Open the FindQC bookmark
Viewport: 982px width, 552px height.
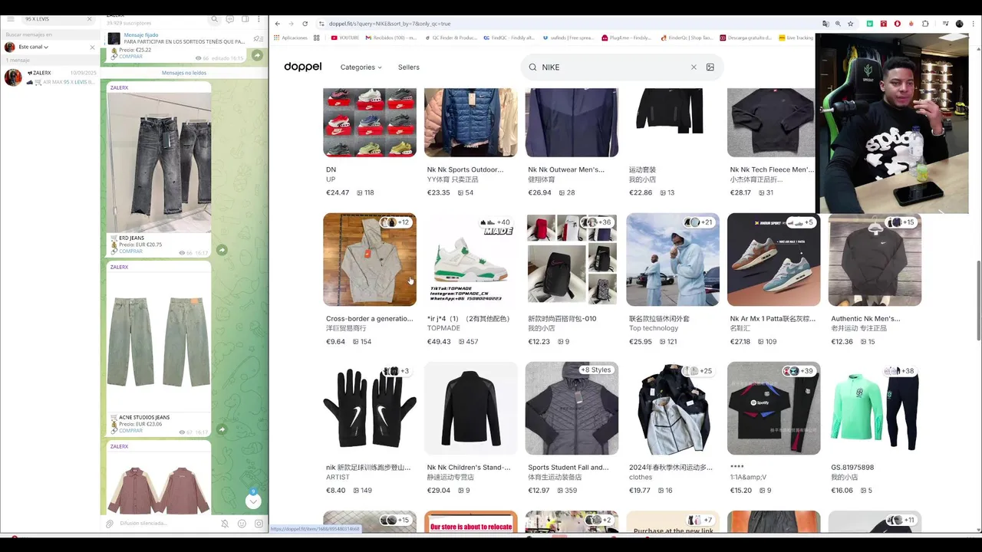pyautogui.click(x=509, y=38)
